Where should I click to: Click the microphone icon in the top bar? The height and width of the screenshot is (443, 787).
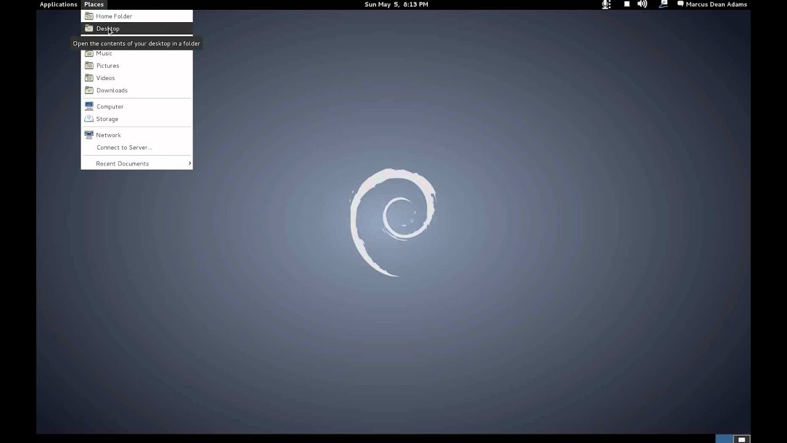point(606,4)
